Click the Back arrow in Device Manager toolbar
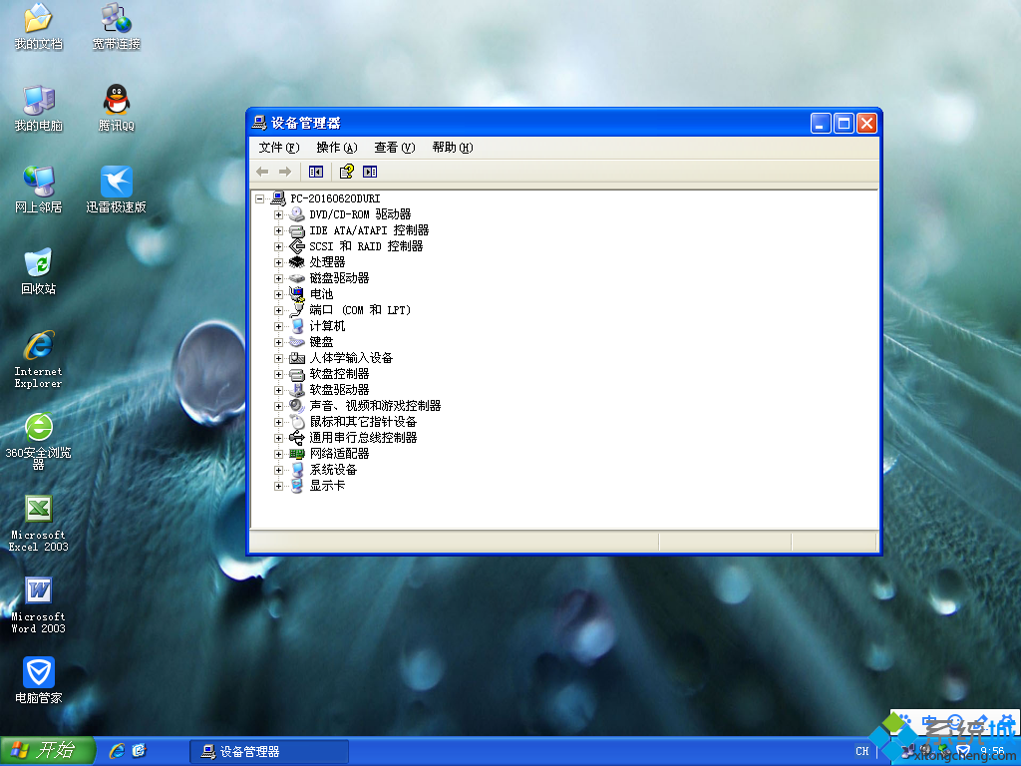This screenshot has width=1021, height=766. point(262,172)
